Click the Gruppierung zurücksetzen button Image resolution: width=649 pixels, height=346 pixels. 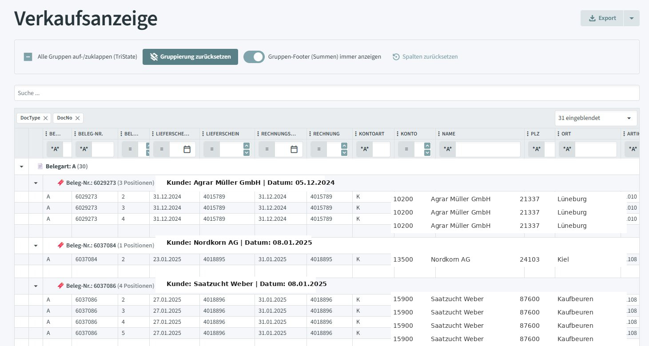(x=190, y=57)
